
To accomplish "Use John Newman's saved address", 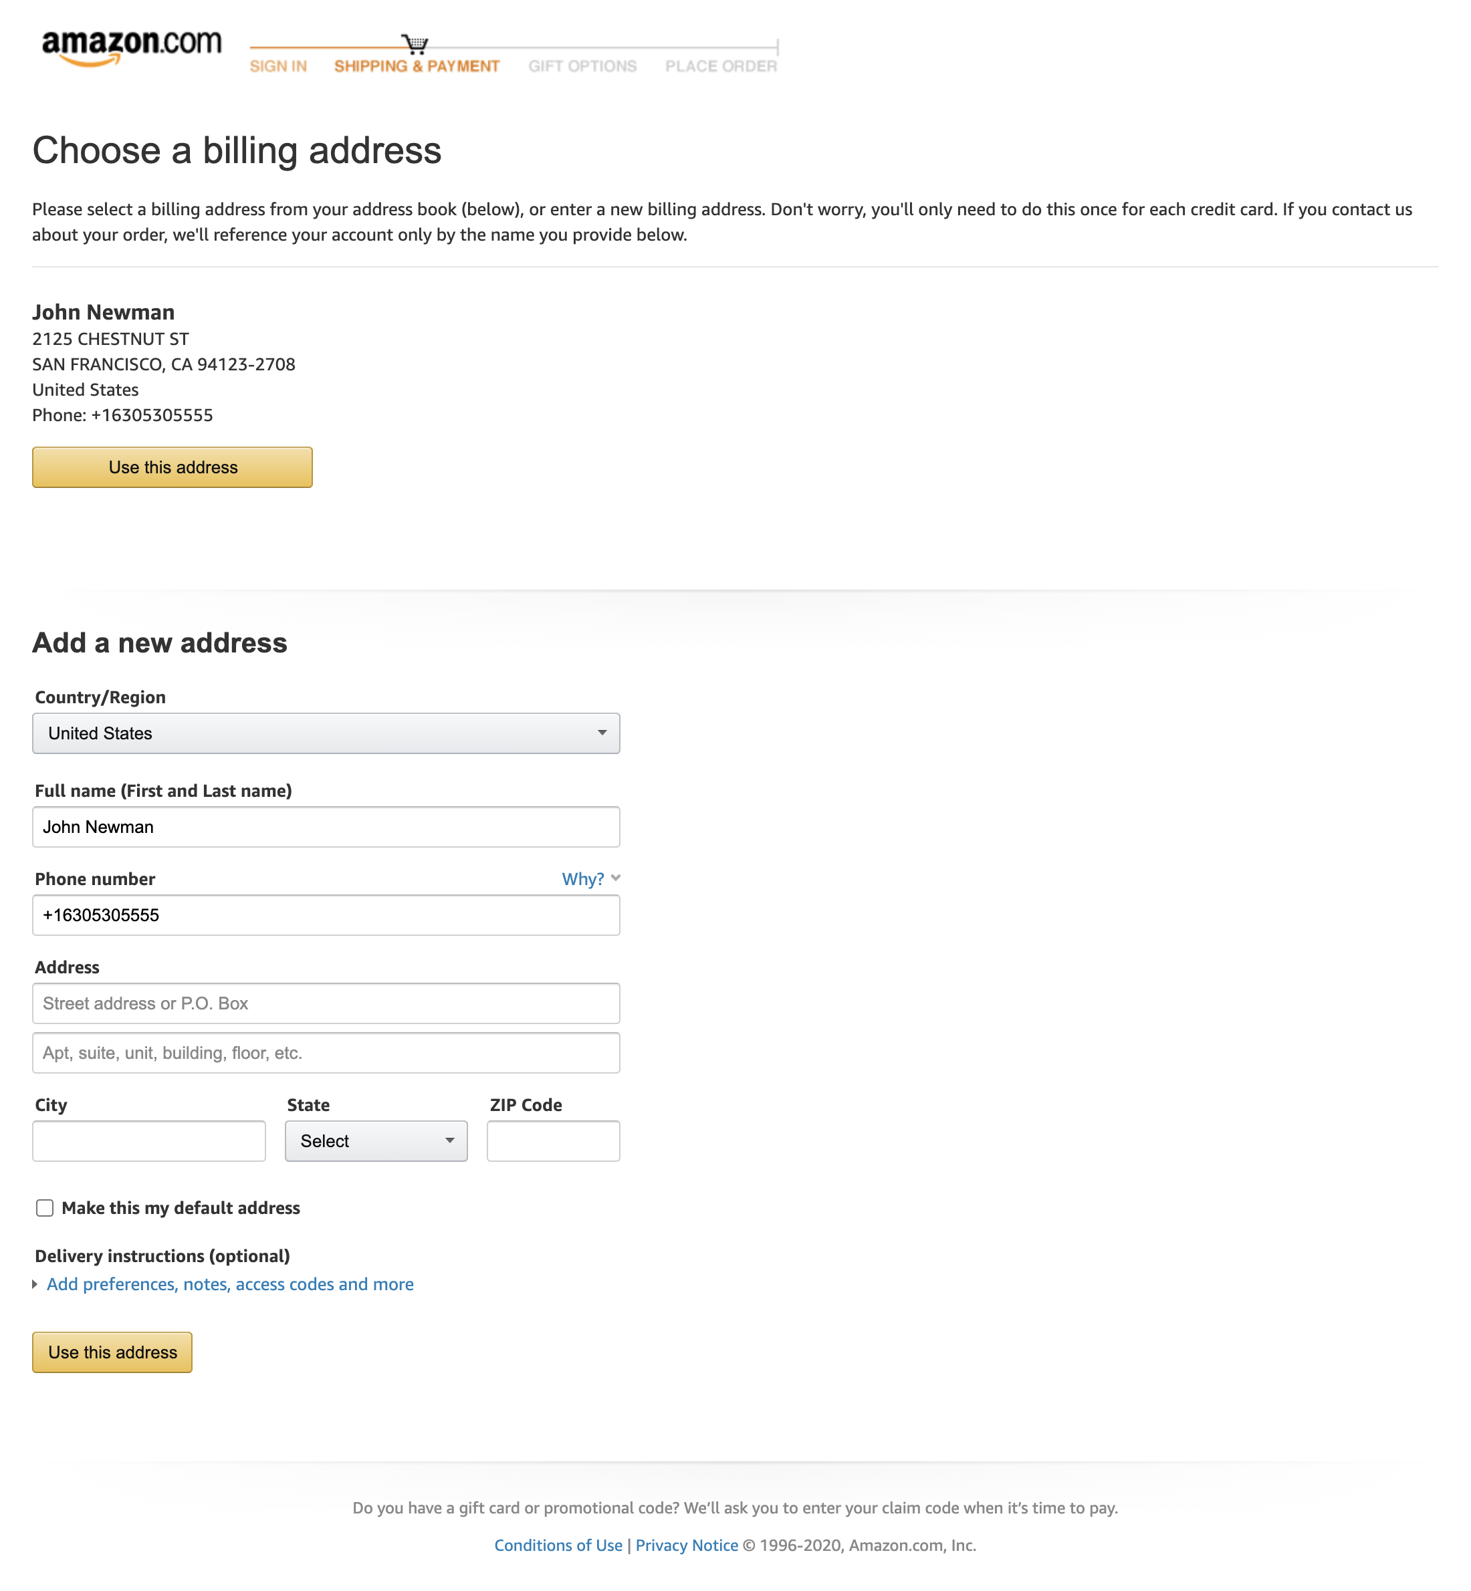I will 172,467.
